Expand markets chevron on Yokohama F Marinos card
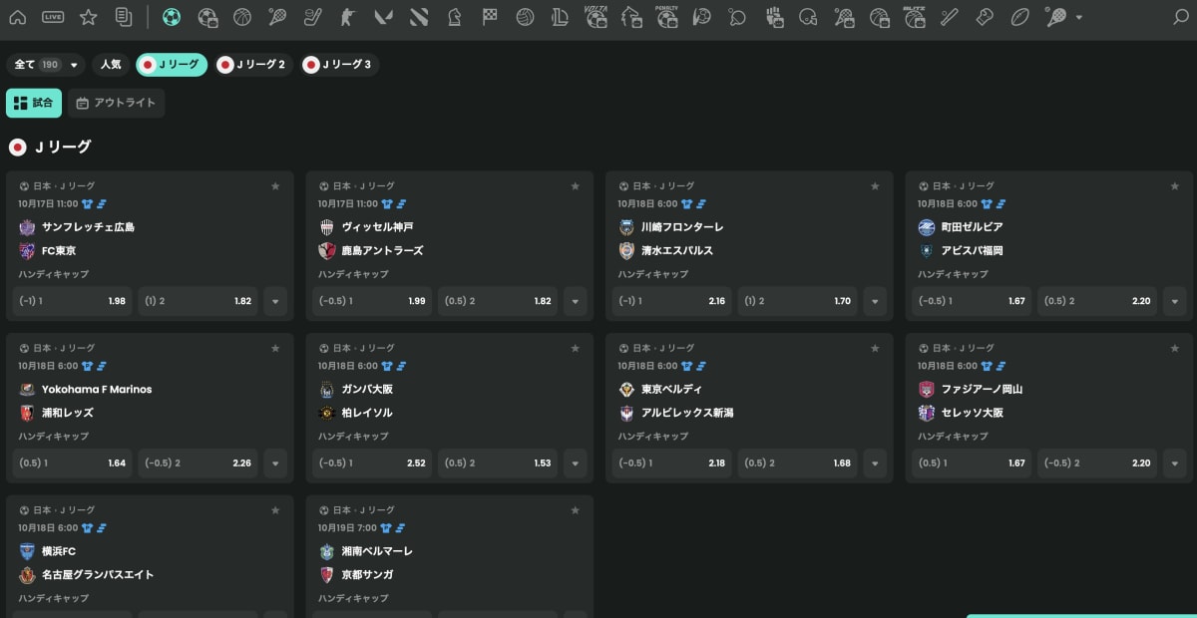The height and width of the screenshot is (618, 1197). (x=275, y=463)
